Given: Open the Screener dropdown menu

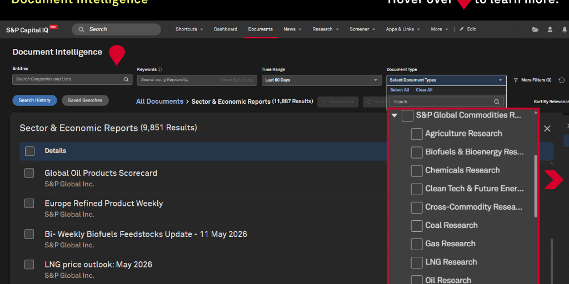Looking at the screenshot, I should (x=362, y=29).
